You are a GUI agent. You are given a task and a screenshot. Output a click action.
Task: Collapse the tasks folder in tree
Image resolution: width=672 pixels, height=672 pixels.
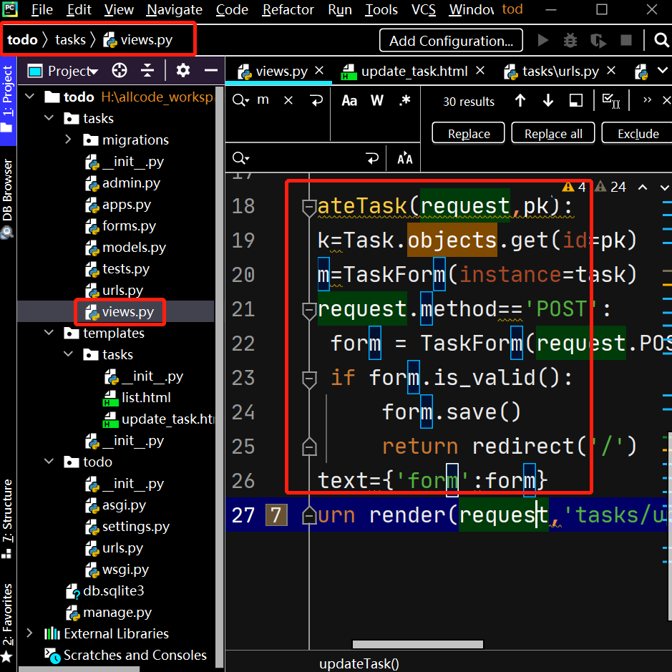click(x=49, y=118)
